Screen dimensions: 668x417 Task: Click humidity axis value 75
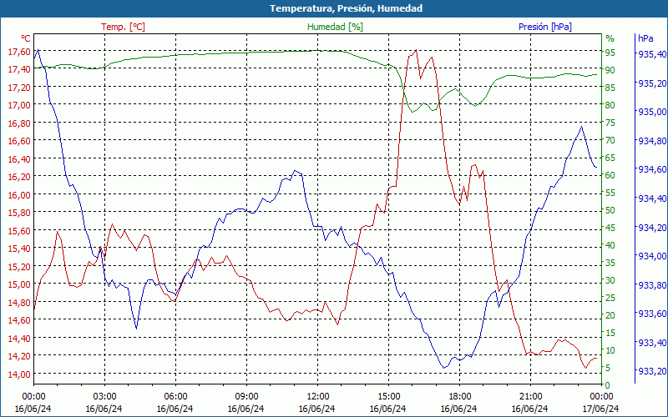pyautogui.click(x=610, y=123)
